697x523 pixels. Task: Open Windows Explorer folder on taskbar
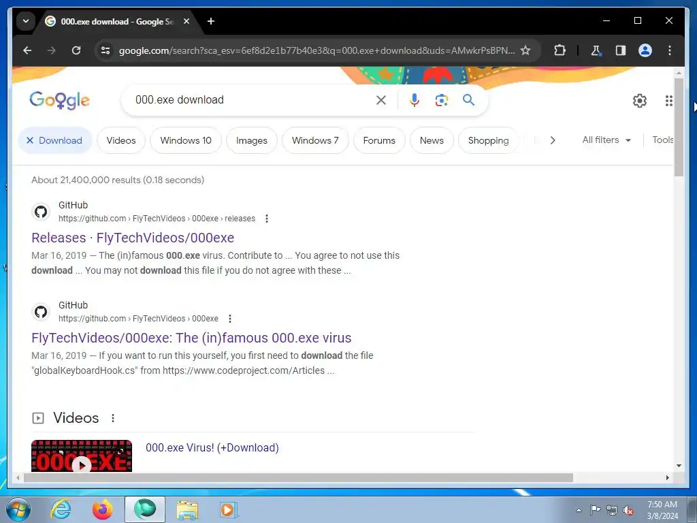[x=187, y=509]
